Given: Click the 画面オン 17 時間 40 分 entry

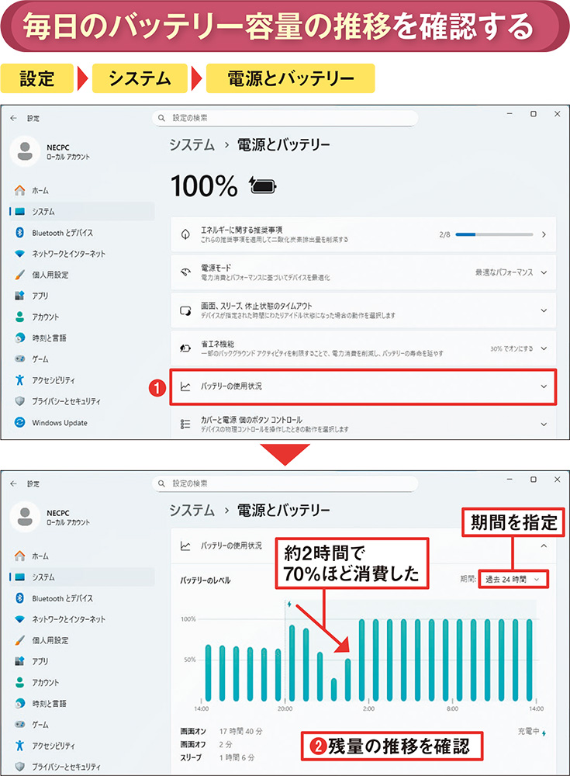Looking at the screenshot, I should [222, 731].
